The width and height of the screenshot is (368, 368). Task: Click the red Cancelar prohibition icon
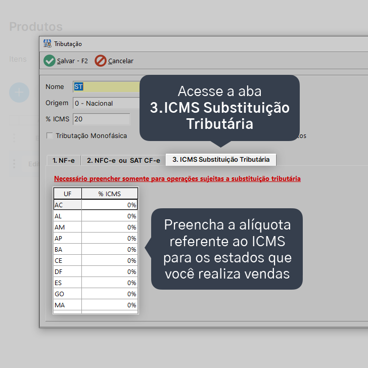101,61
